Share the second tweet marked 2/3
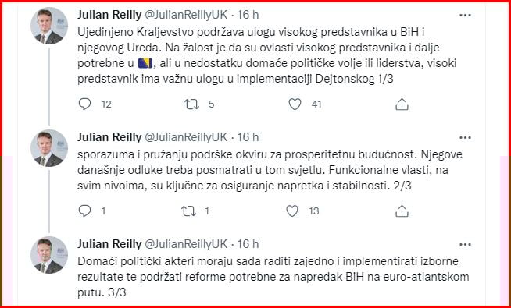 click(x=402, y=211)
